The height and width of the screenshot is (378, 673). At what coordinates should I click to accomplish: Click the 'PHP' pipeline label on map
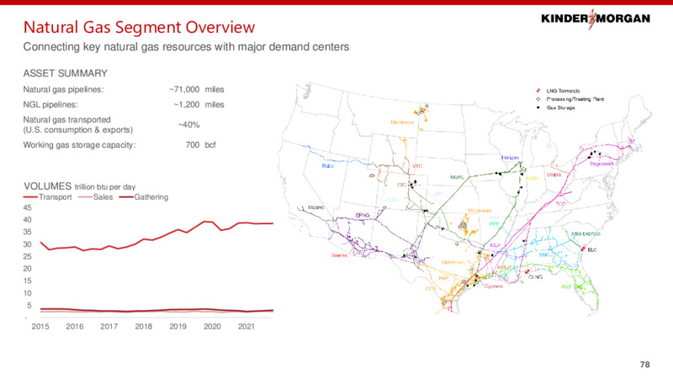point(443,279)
